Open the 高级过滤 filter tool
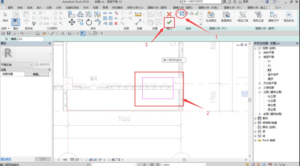Image resolution: width=300 pixels, height=166 pixels. [x=258, y=17]
